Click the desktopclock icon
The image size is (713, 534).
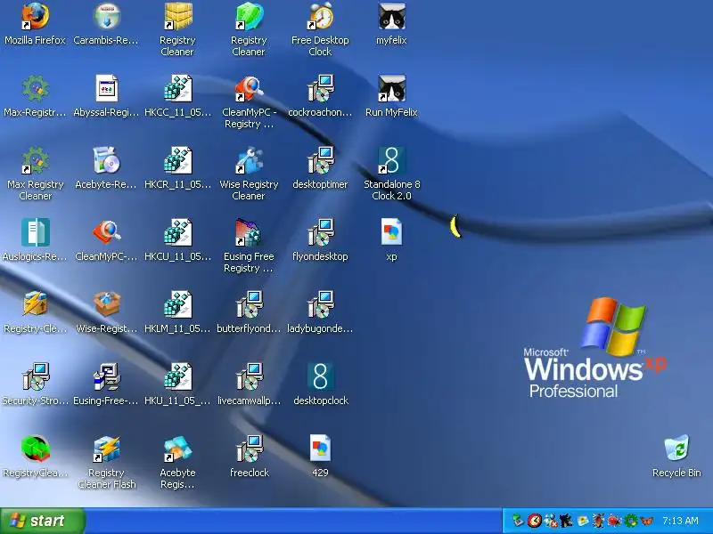tap(320, 376)
